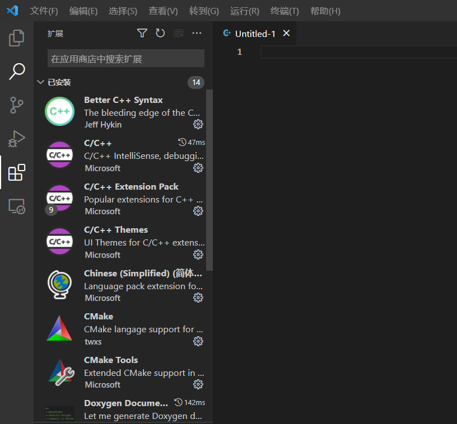This screenshot has height=424, width=457.
Task: Open Chinese (Simplified) language pack title
Action: [143, 274]
